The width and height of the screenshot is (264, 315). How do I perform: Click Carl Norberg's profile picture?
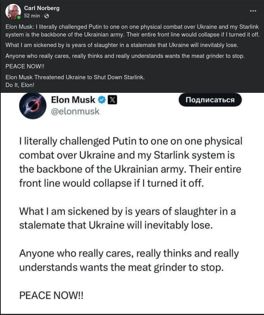pos(13,12)
